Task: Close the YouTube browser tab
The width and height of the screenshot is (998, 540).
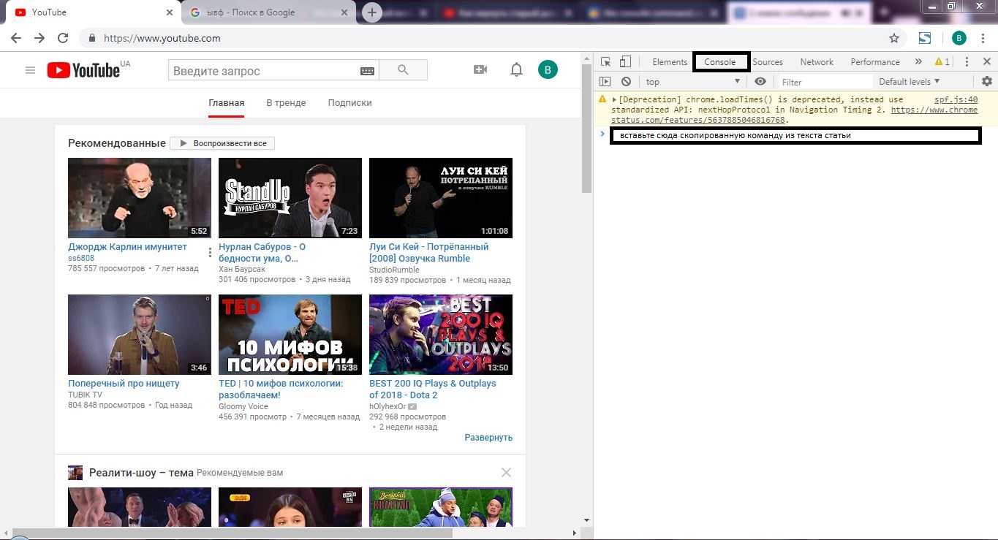Action: [170, 12]
